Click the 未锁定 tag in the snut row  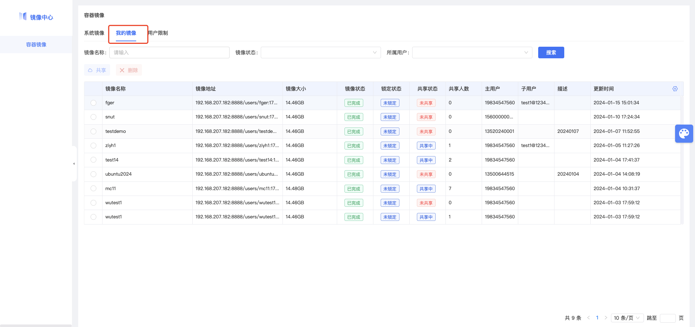(x=390, y=117)
